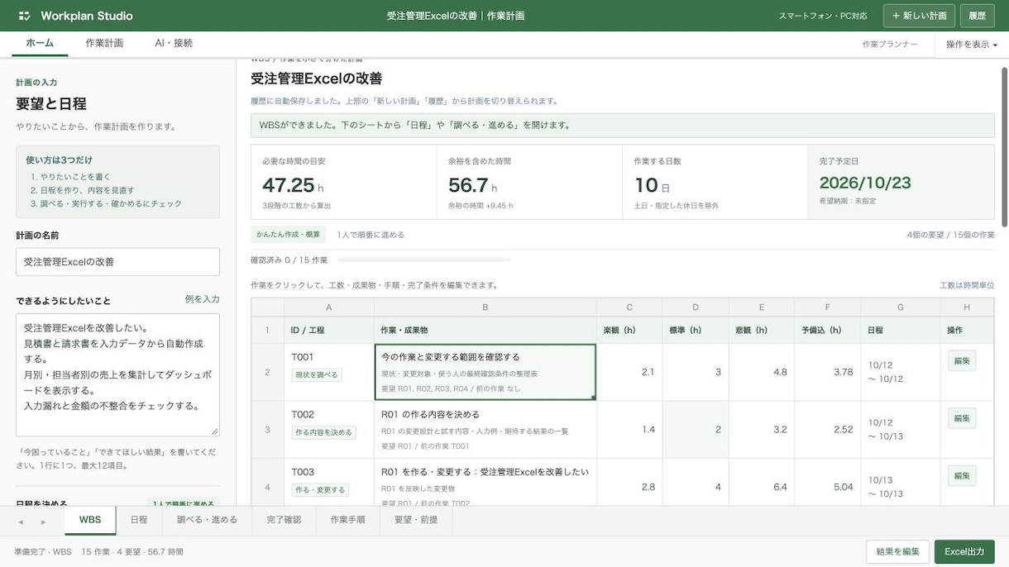Click the 作業する日数 10 card
This screenshot has height=567, width=1009.
[715, 182]
